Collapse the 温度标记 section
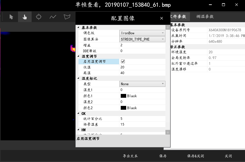The width and height of the screenshot is (245, 162). coord(78,78)
